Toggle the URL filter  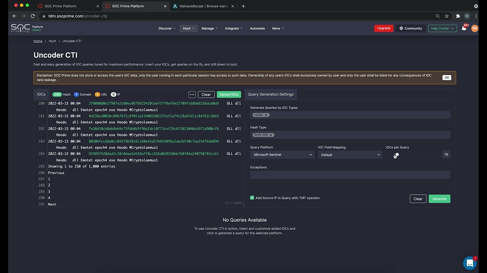coord(101,94)
